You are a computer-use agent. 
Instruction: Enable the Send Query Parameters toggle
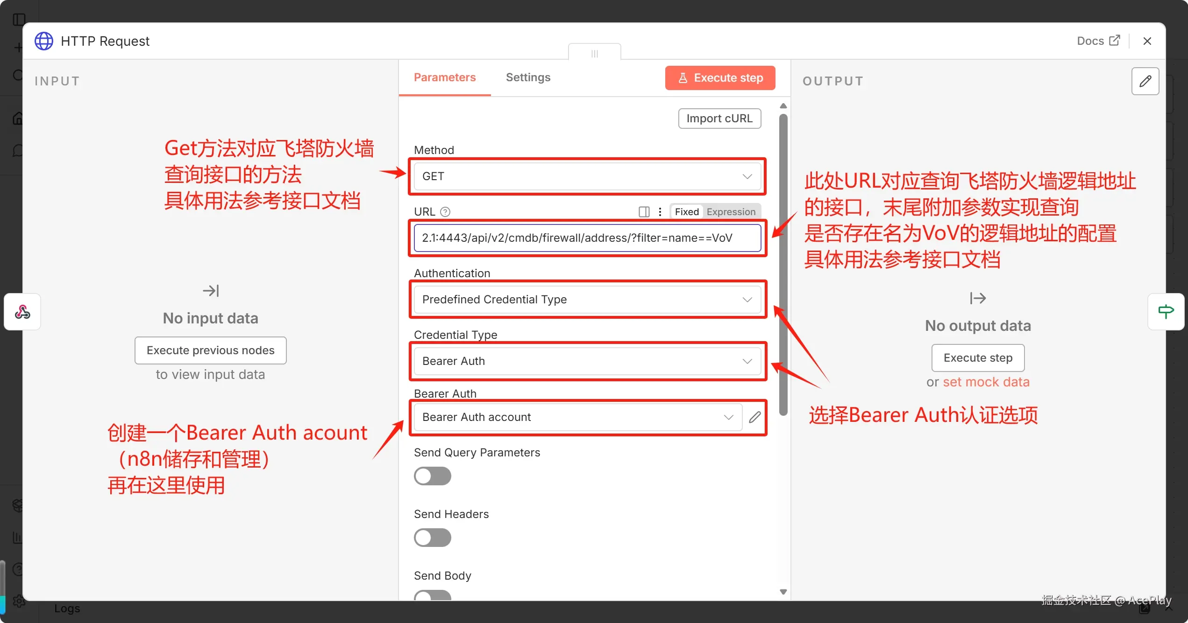tap(432, 476)
